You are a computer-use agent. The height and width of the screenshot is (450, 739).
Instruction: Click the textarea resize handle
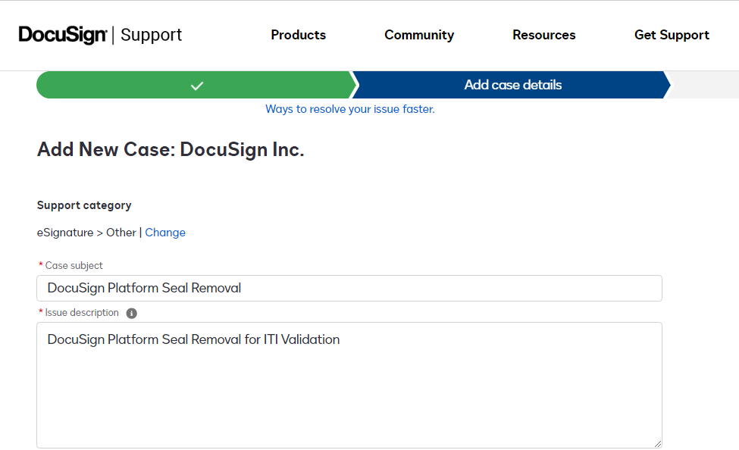(x=657, y=442)
